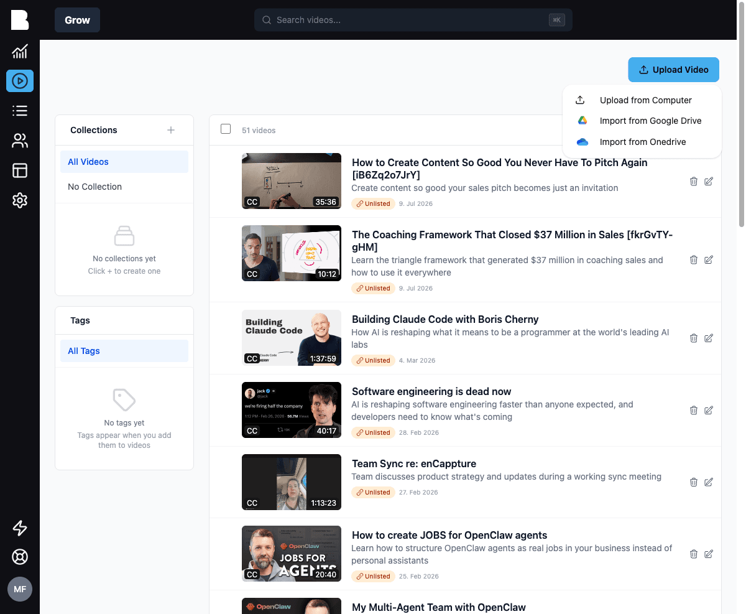Image resolution: width=746 pixels, height=614 pixels.
Task: Open the list icon in sidebar
Action: pyautogui.click(x=20, y=111)
